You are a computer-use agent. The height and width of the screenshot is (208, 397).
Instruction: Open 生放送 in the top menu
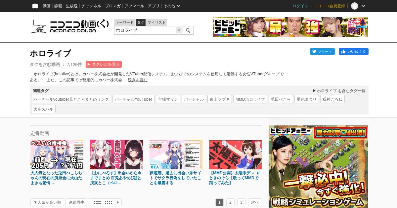pyautogui.click(x=72, y=6)
